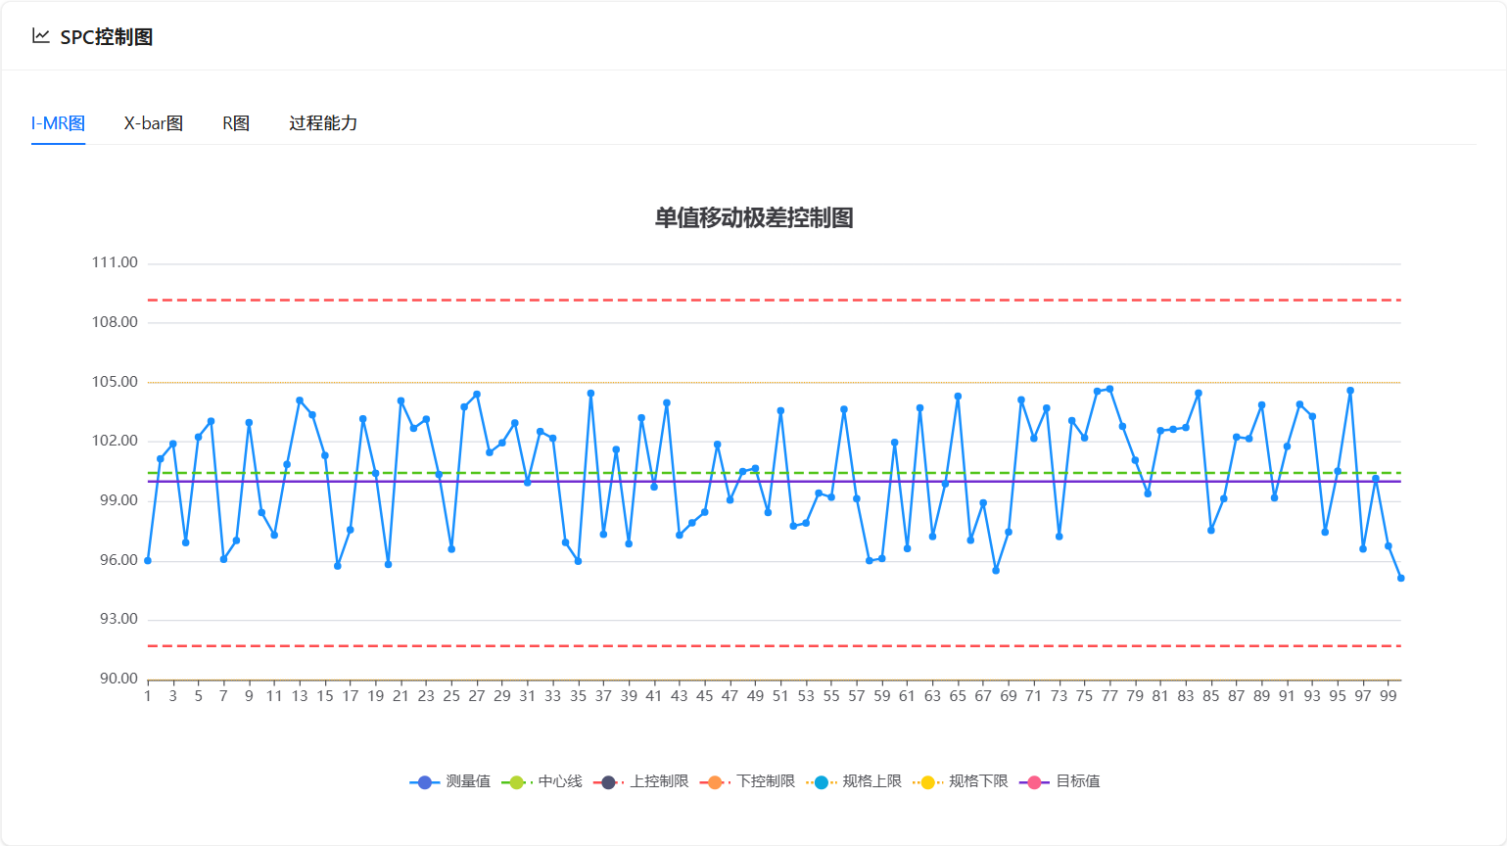1507x846 pixels.
Task: Click the x-axis label 51
Action: coord(780,696)
